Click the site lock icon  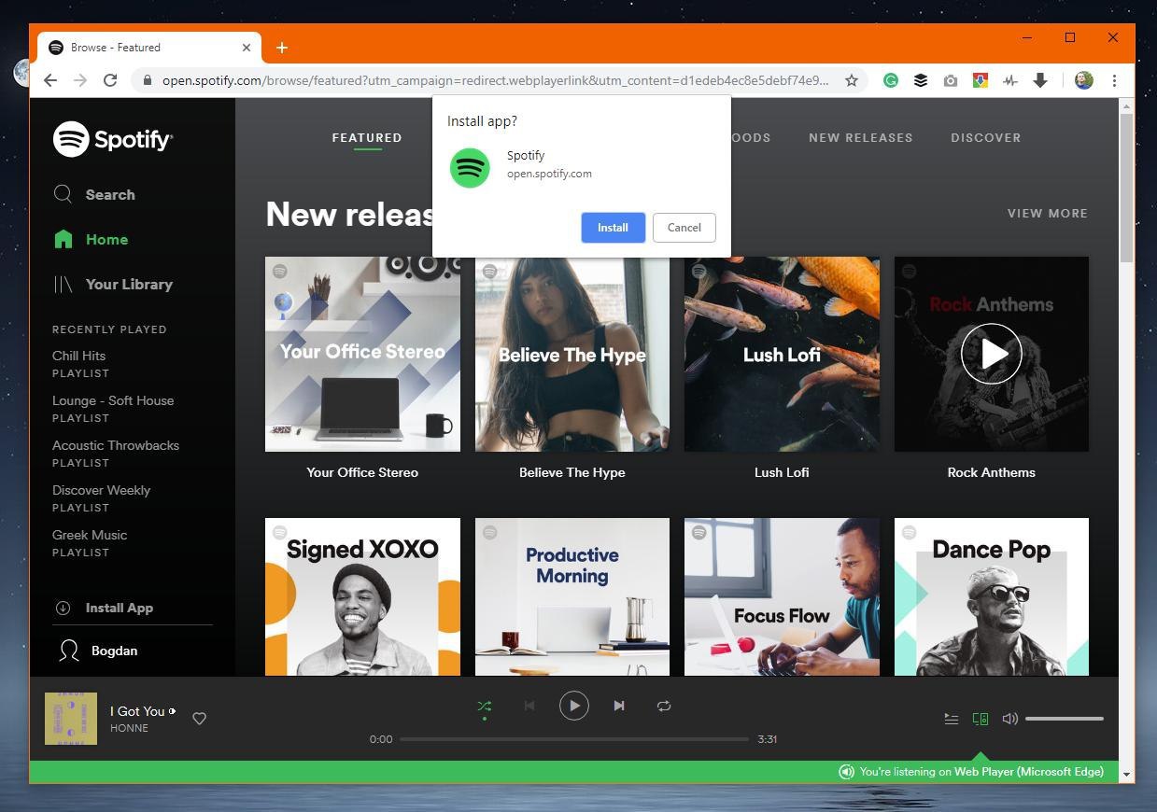coord(148,80)
